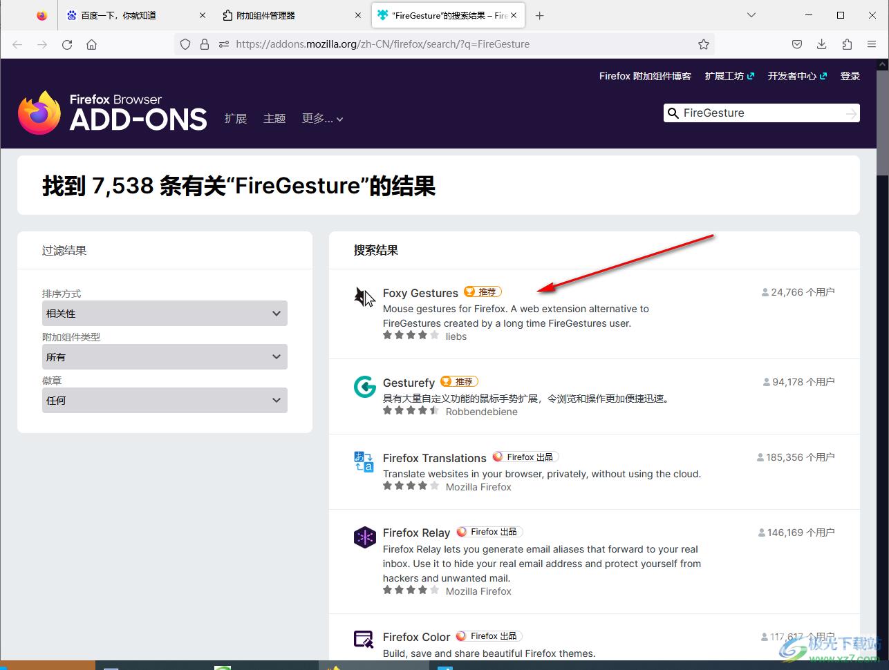This screenshot has width=889, height=670.
Task: Click the Foxy Gestures add-on icon
Action: point(364,297)
